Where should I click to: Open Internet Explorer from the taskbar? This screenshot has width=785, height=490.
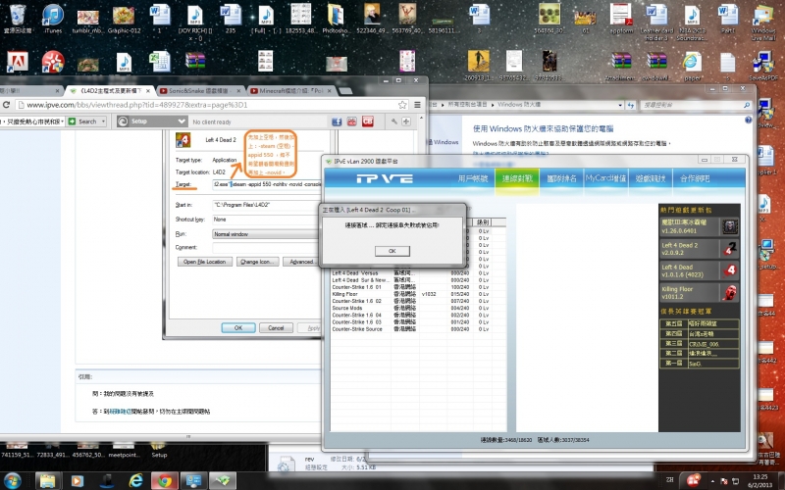pos(135,480)
